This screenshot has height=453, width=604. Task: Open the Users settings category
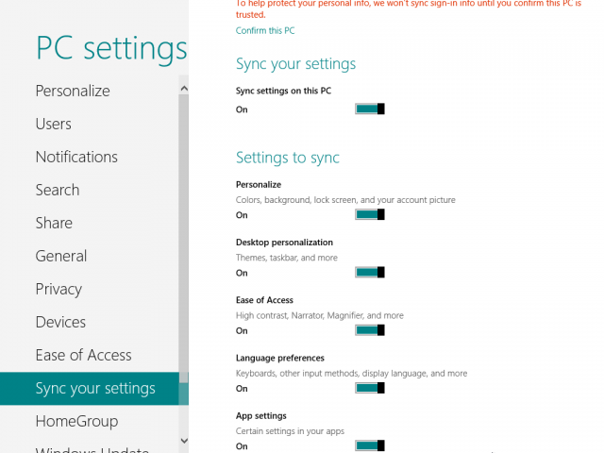coord(53,124)
